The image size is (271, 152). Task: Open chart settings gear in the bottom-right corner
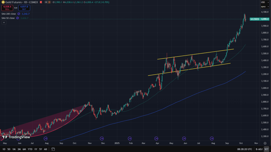265,143
